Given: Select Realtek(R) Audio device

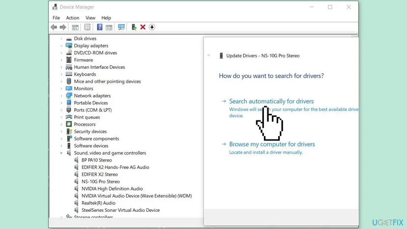Looking at the screenshot, I should coord(98,203).
